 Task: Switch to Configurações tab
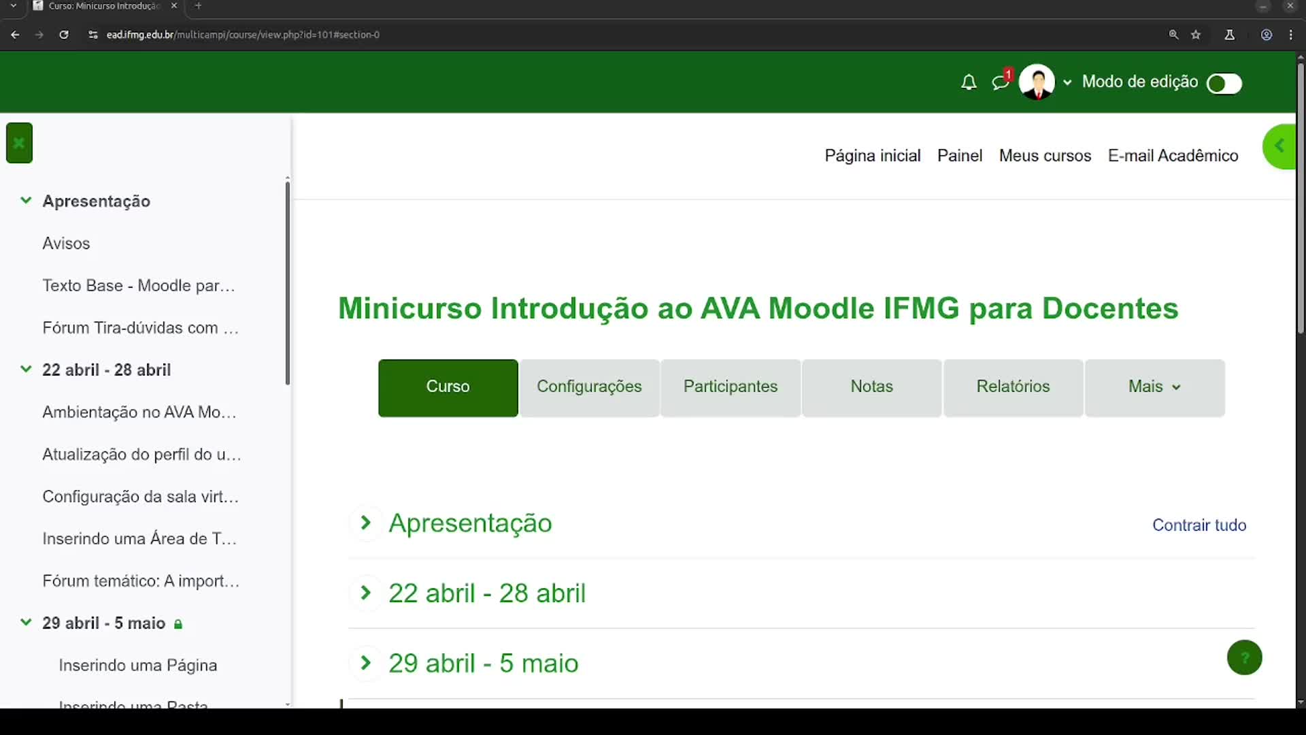point(589,387)
